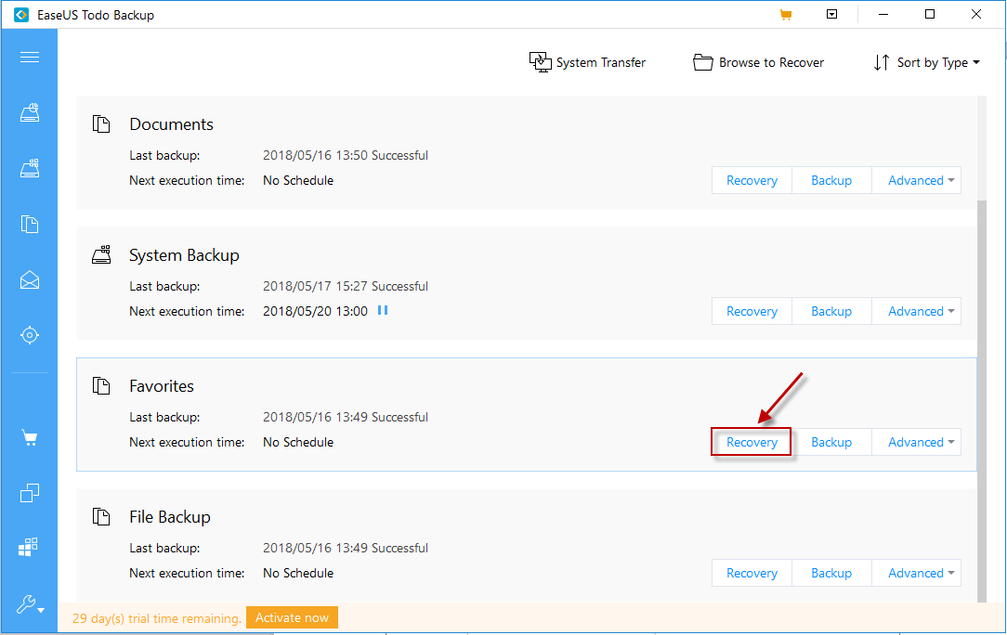This screenshot has width=1007, height=635.
Task: Click Recovery for File Backup
Action: tap(752, 574)
